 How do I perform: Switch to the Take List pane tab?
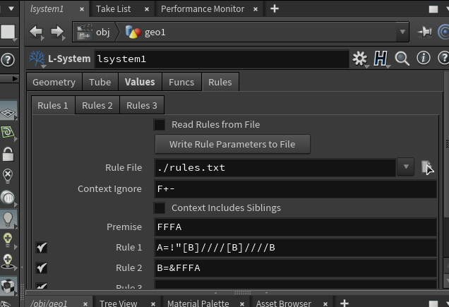114,9
